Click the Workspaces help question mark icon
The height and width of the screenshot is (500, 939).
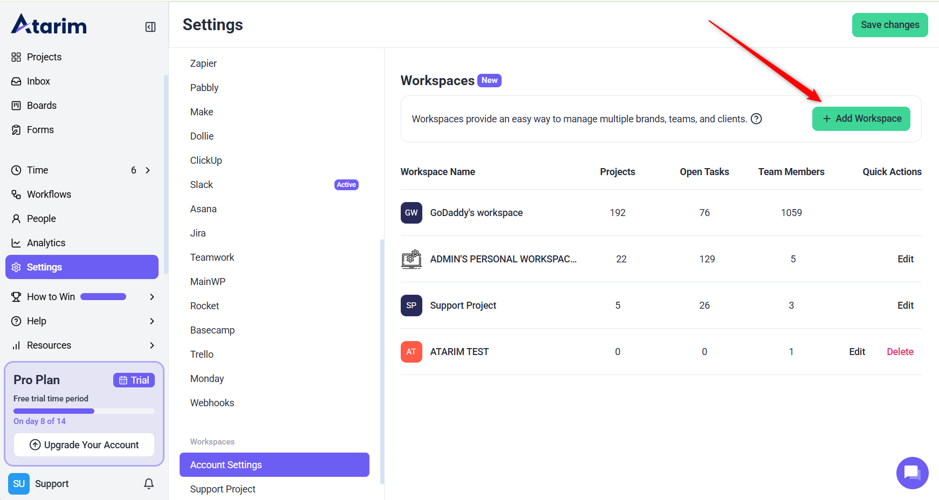click(756, 119)
